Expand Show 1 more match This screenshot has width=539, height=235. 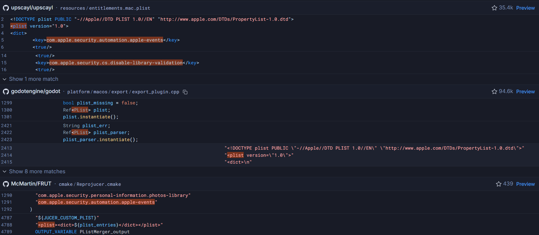(x=30, y=79)
